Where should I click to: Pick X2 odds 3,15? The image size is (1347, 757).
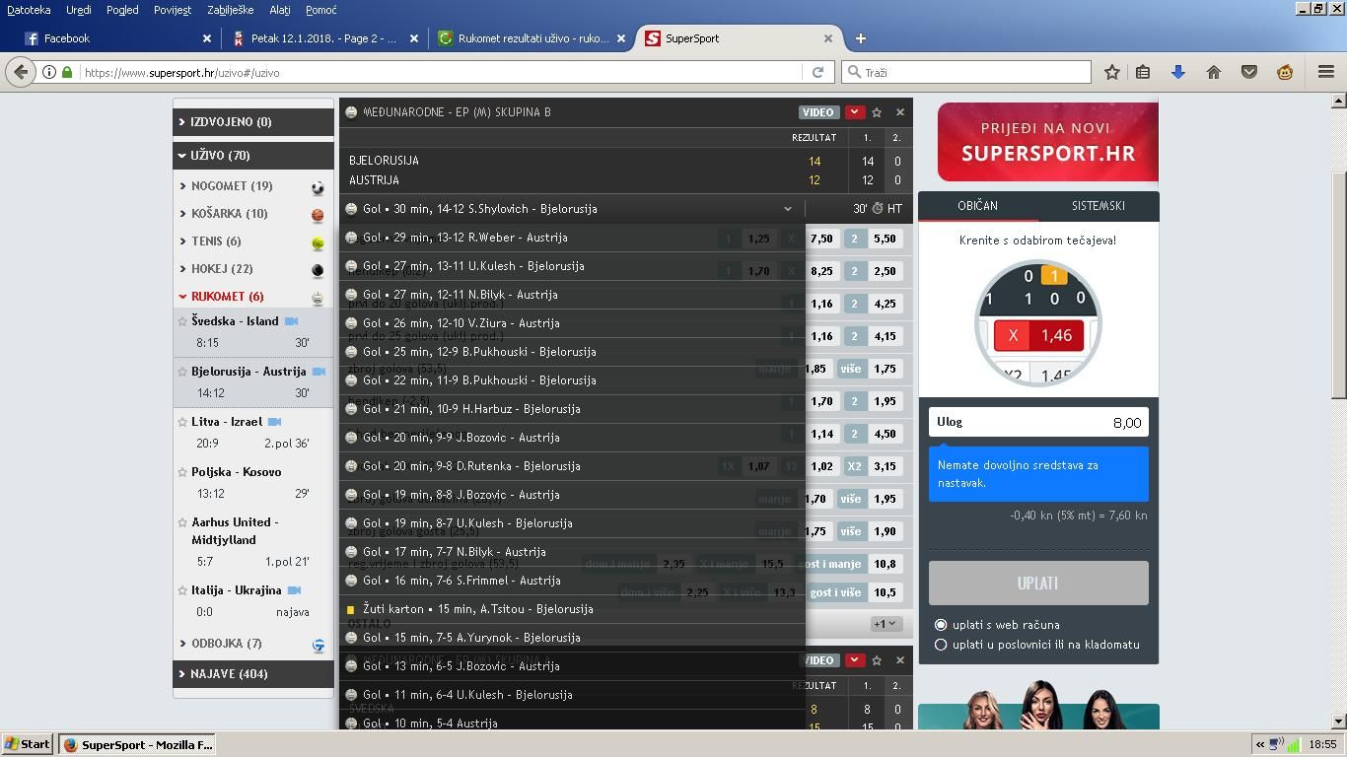coord(885,466)
